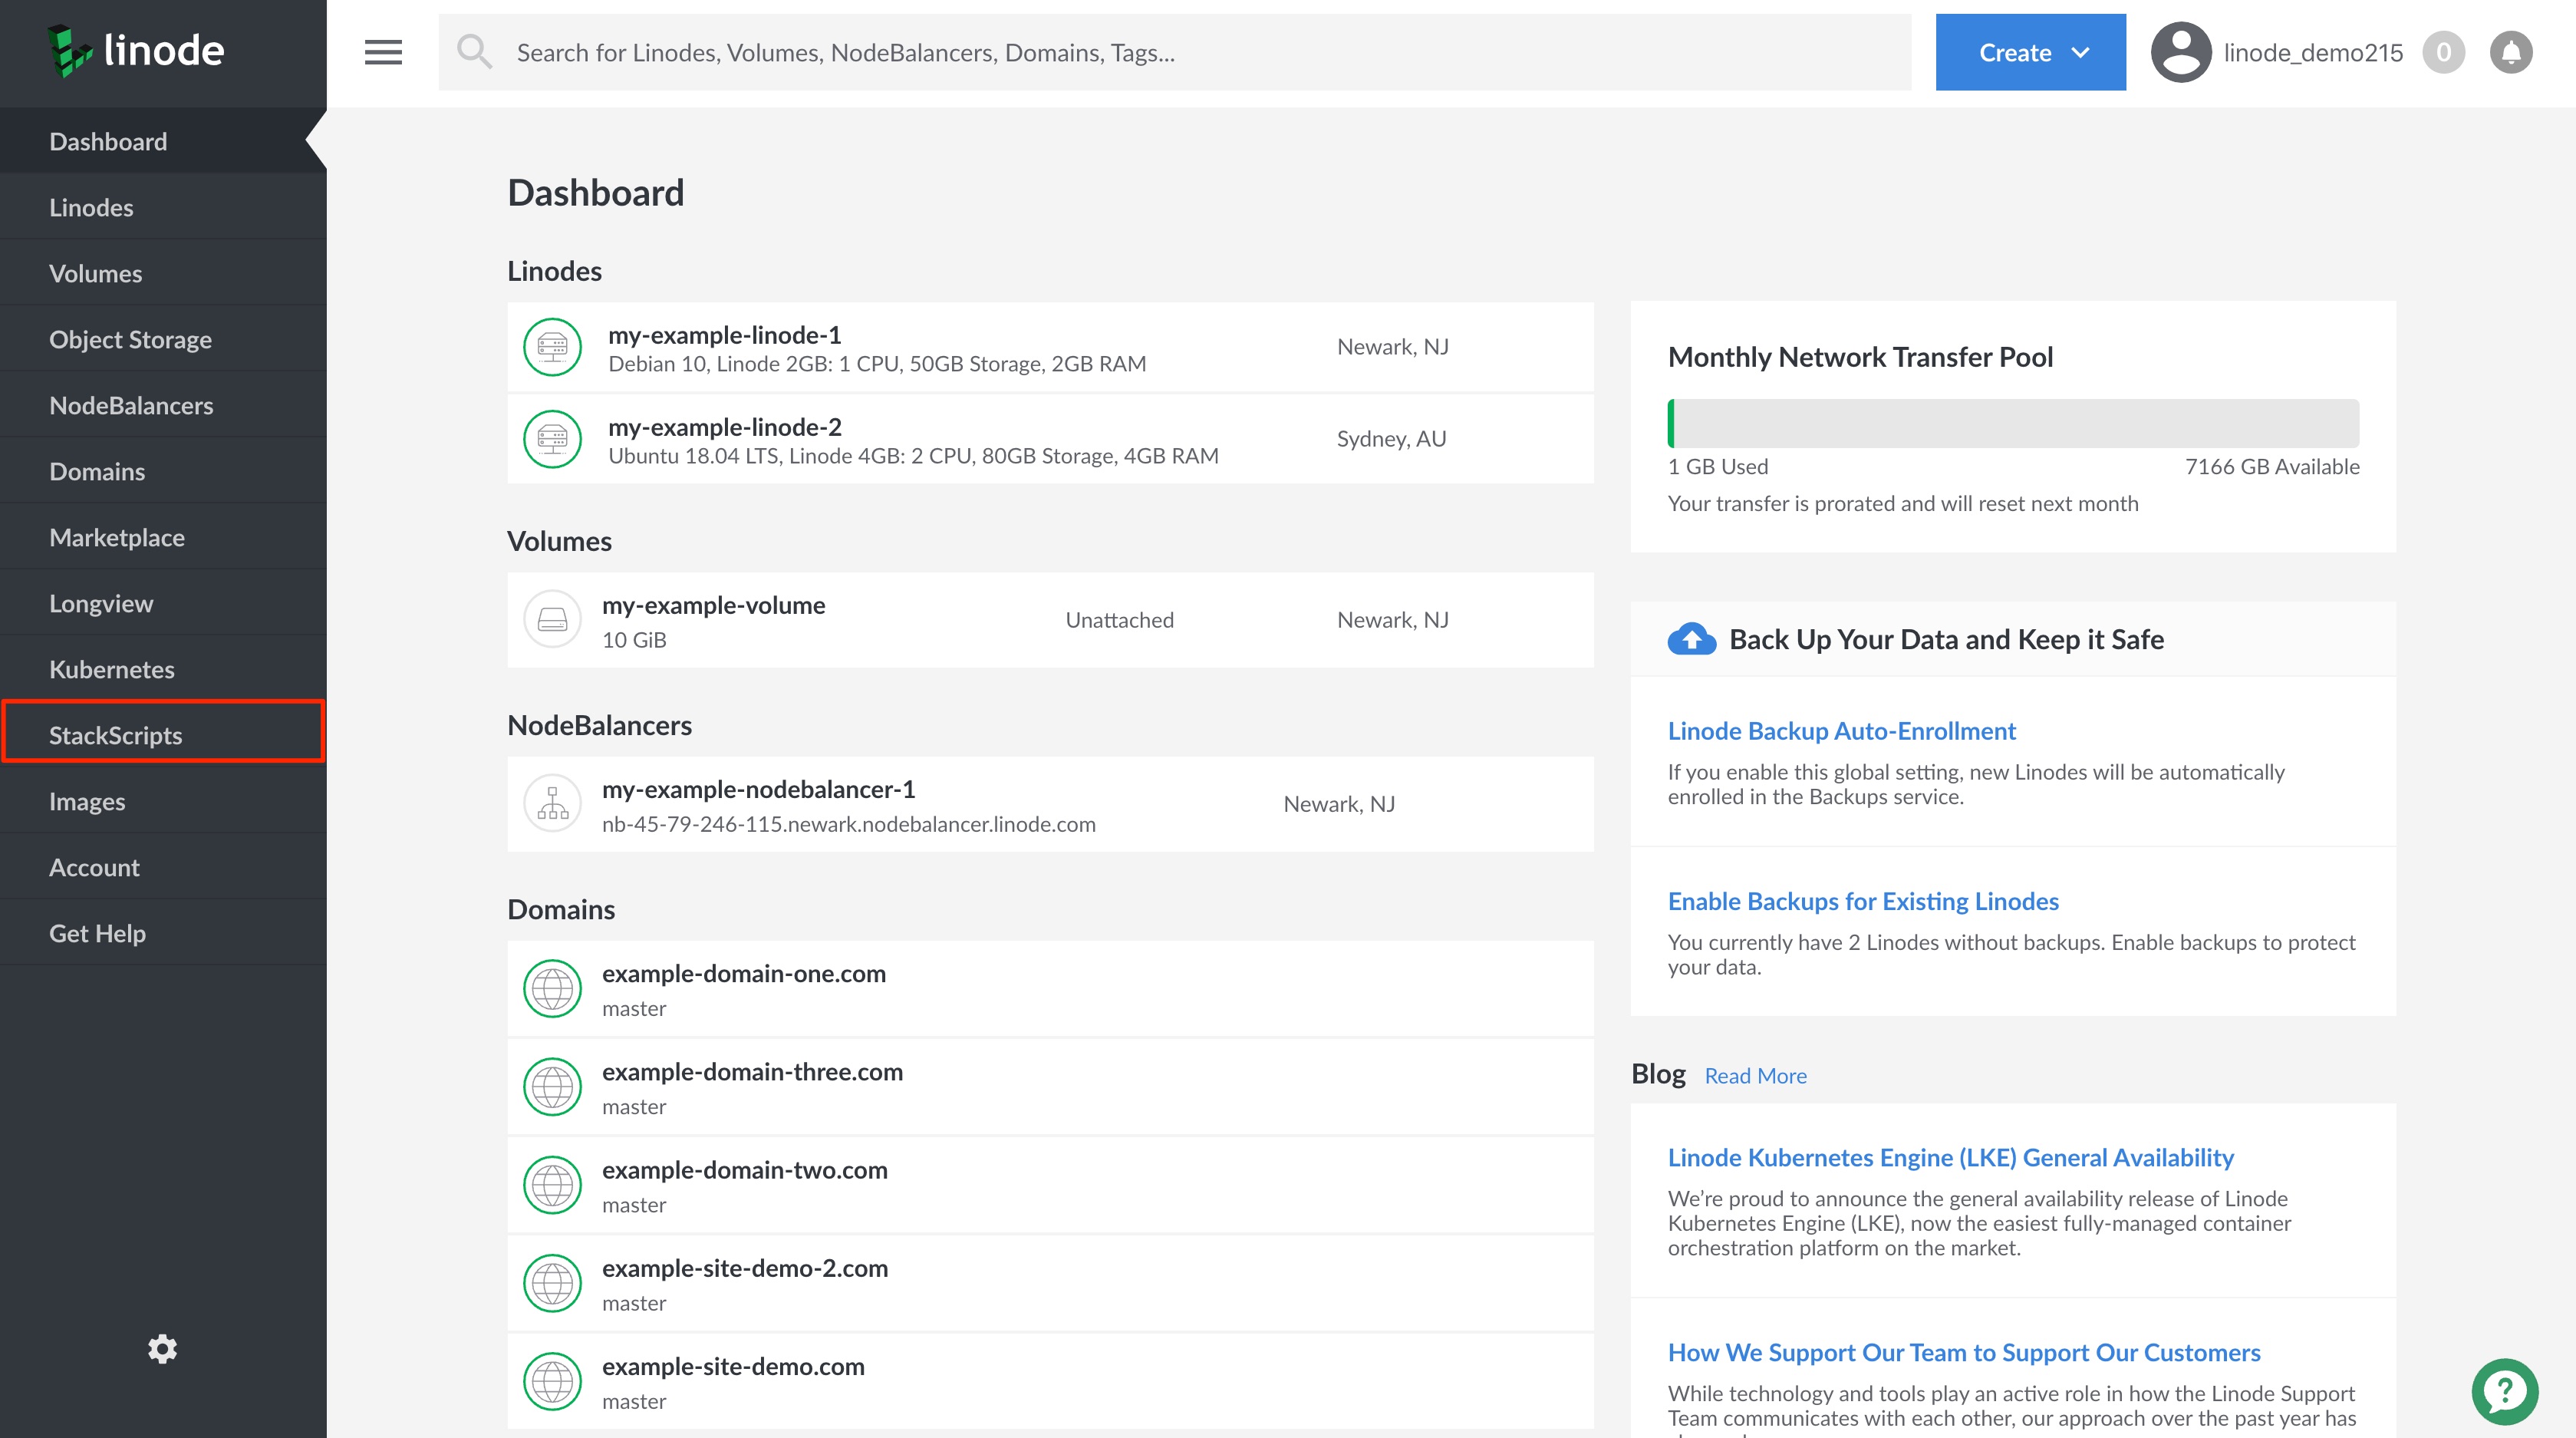Screen dimensions: 2576x1438
Task: Open StackScripts from the sidebar
Action: (115, 734)
